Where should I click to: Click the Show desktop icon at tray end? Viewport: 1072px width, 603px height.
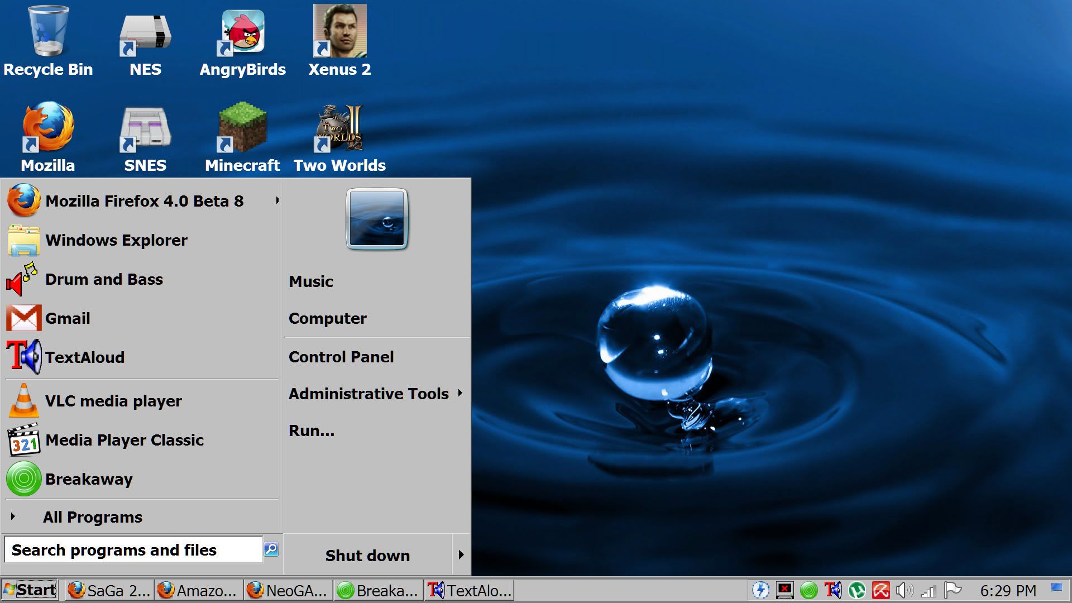[1056, 588]
